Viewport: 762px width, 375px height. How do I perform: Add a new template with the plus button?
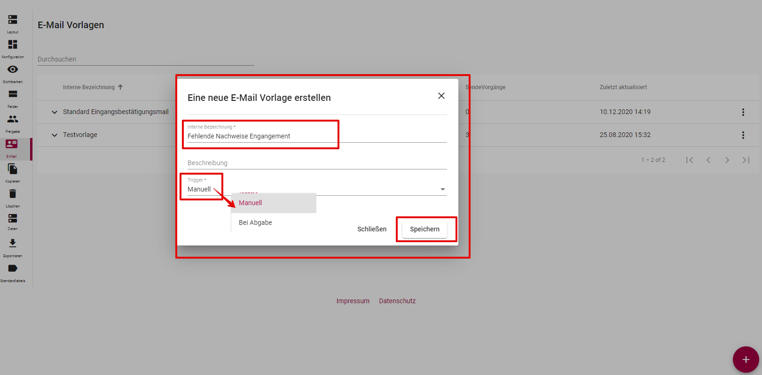tap(746, 360)
